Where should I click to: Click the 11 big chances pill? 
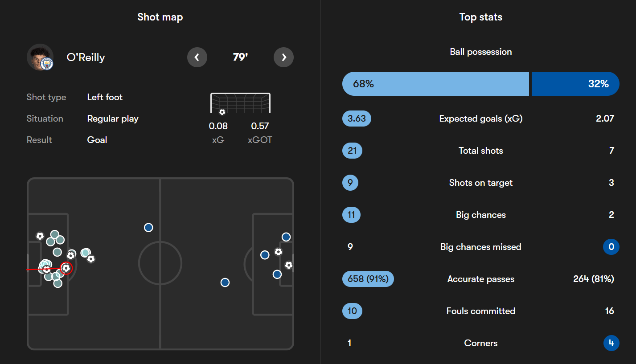[x=351, y=215]
